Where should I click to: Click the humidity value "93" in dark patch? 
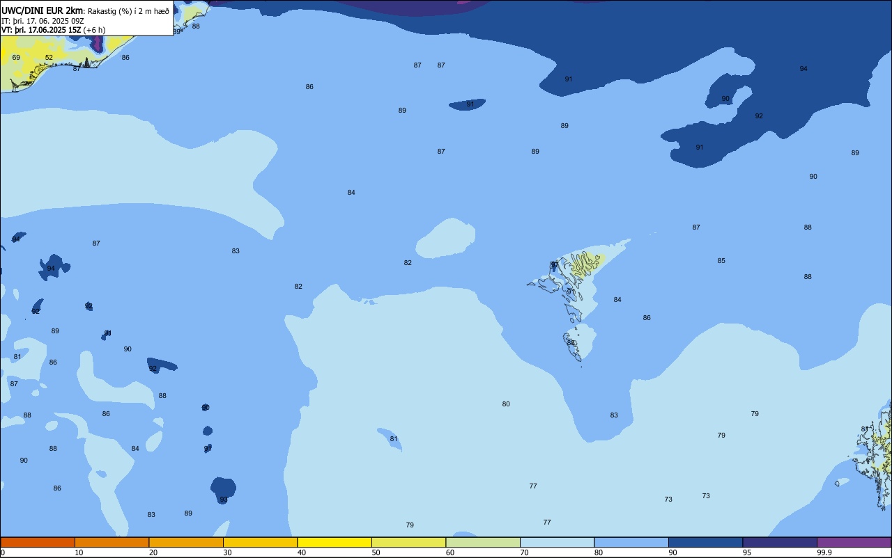click(x=224, y=500)
